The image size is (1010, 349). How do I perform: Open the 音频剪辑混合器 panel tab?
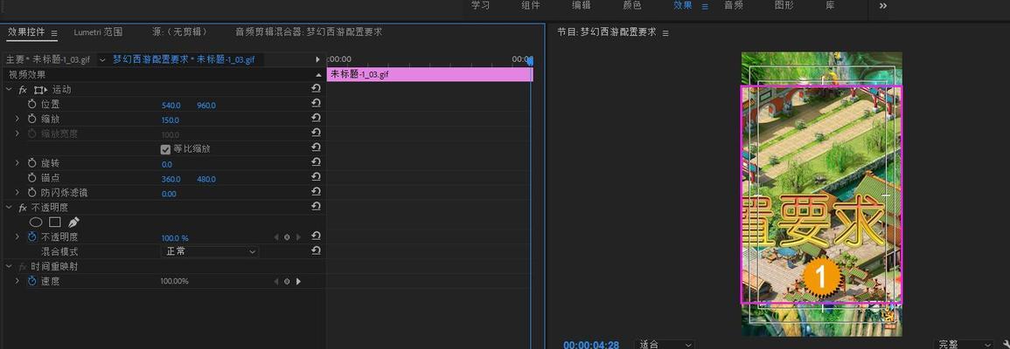pos(309,32)
